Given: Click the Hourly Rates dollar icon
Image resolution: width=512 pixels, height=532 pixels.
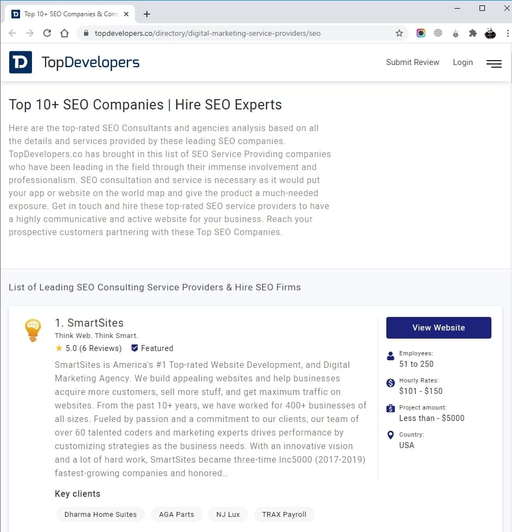Looking at the screenshot, I should pyautogui.click(x=391, y=383).
